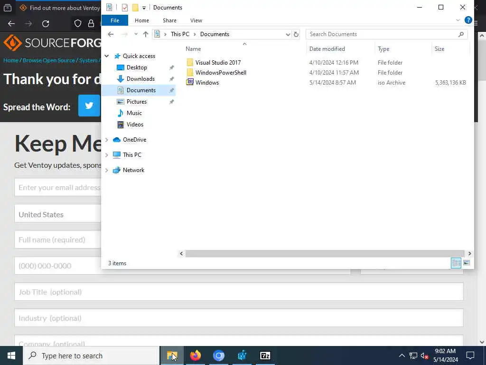The width and height of the screenshot is (486, 365).
Task: Click the search magnifier in Explorer
Action: [461, 34]
